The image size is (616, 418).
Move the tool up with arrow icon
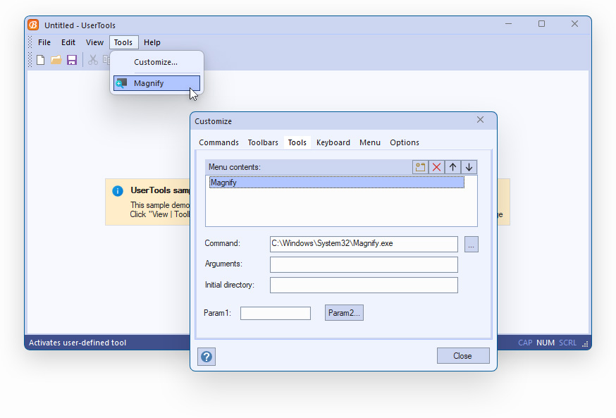(452, 167)
